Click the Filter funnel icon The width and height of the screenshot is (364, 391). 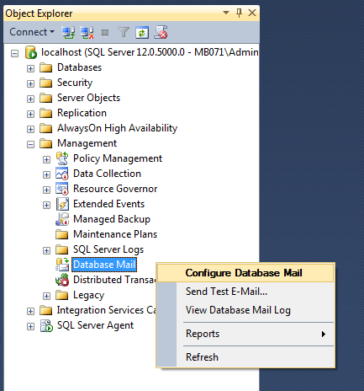click(x=124, y=32)
